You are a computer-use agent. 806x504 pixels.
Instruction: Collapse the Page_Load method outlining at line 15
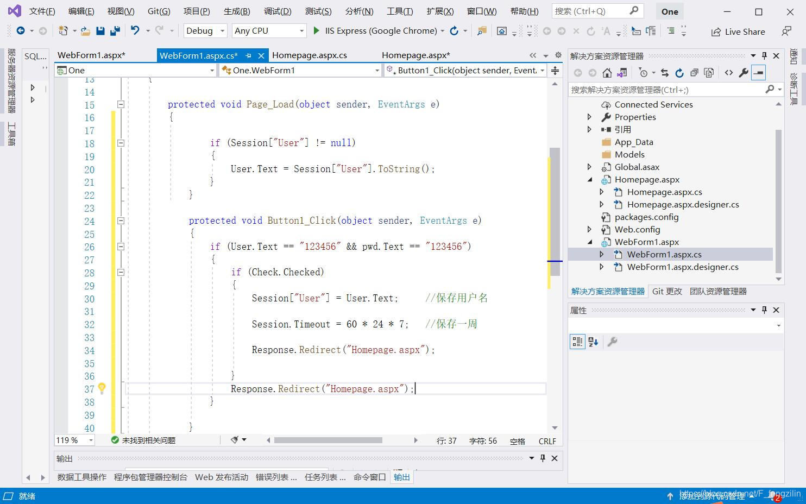click(x=121, y=104)
